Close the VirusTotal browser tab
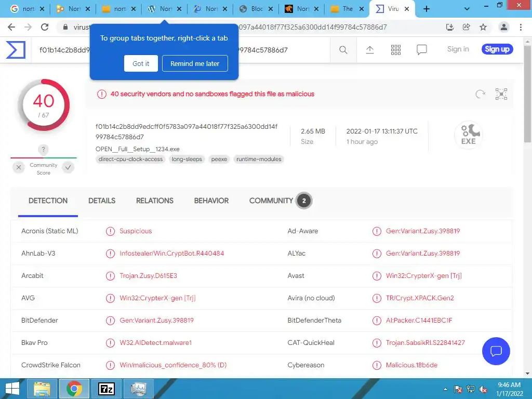Viewport: 532px width, 399px height. 407,9
